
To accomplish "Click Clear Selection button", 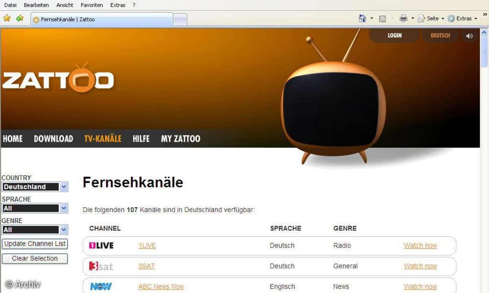I will tap(35, 258).
